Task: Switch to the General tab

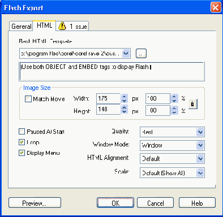Action: [21, 26]
